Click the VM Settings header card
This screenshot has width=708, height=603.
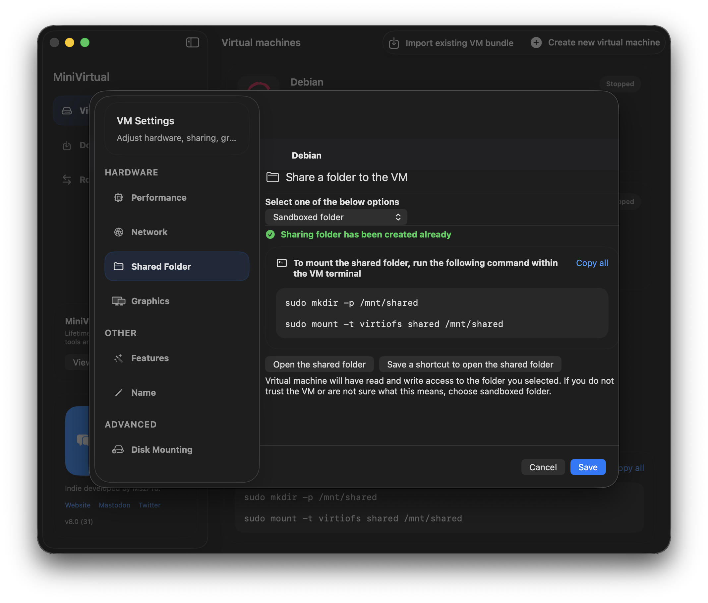(x=177, y=129)
